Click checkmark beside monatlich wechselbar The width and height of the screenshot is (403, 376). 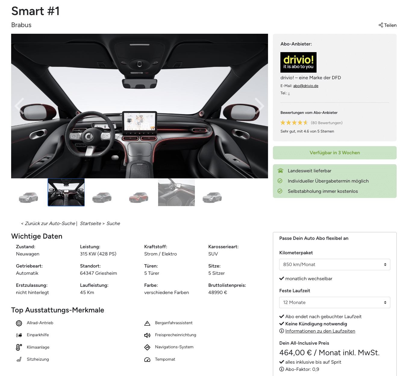282,278
